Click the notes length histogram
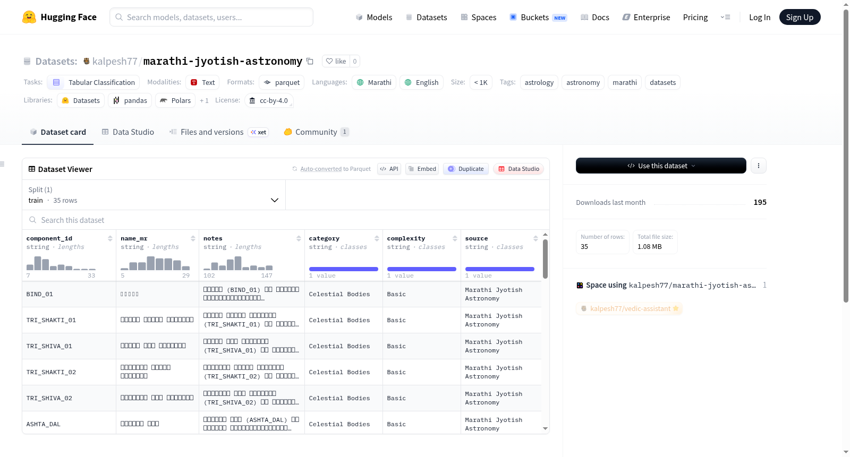 238,263
